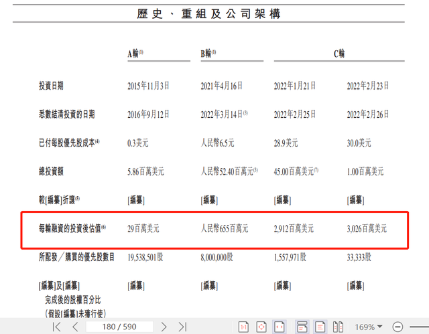The width and height of the screenshot is (429, 334).
Task: Switch to two-page facing view
Action: click(339, 327)
